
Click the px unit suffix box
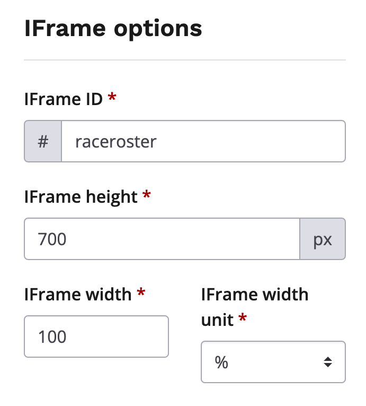(323, 239)
